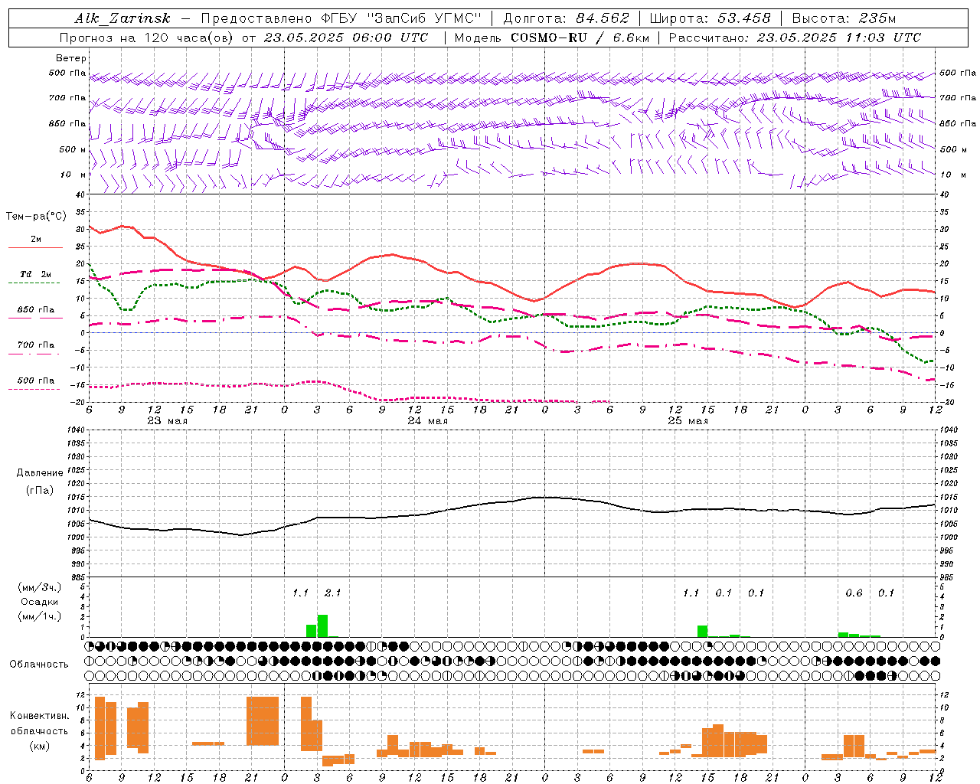This screenshot has width=980, height=784.
Task: Click the Td 2м dew point legend
Action: tap(35, 274)
